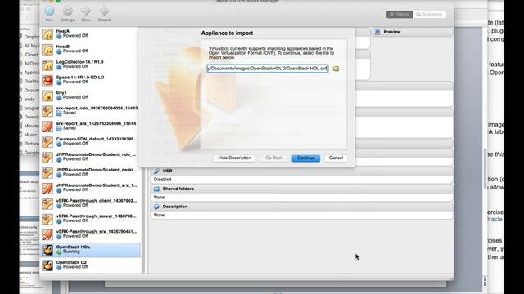Open Movies in Finder sidebar
The height and width of the screenshot is (294, 524).
(x=32, y=126)
